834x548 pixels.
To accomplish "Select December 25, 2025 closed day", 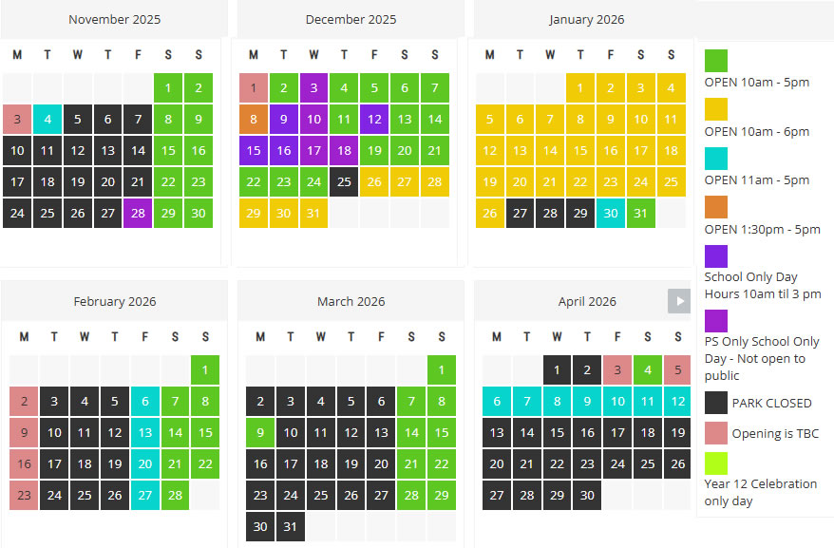I will pos(344,181).
